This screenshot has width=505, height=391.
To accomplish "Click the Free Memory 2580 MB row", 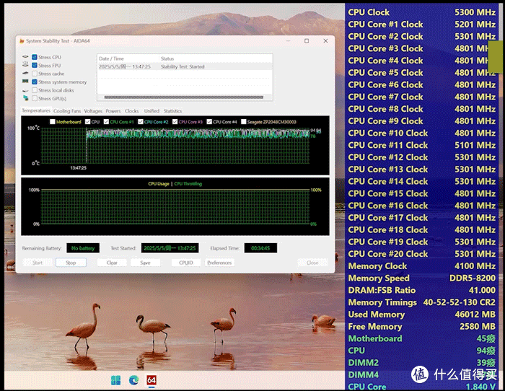I will pos(421,326).
